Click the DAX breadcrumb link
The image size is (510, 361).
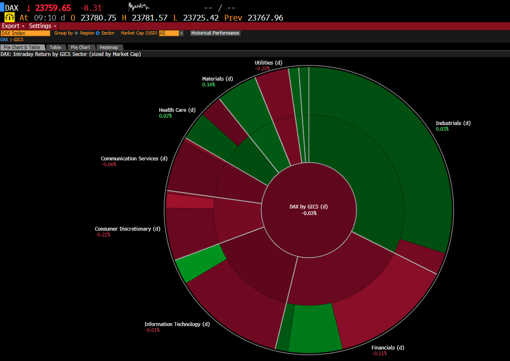pos(4,39)
